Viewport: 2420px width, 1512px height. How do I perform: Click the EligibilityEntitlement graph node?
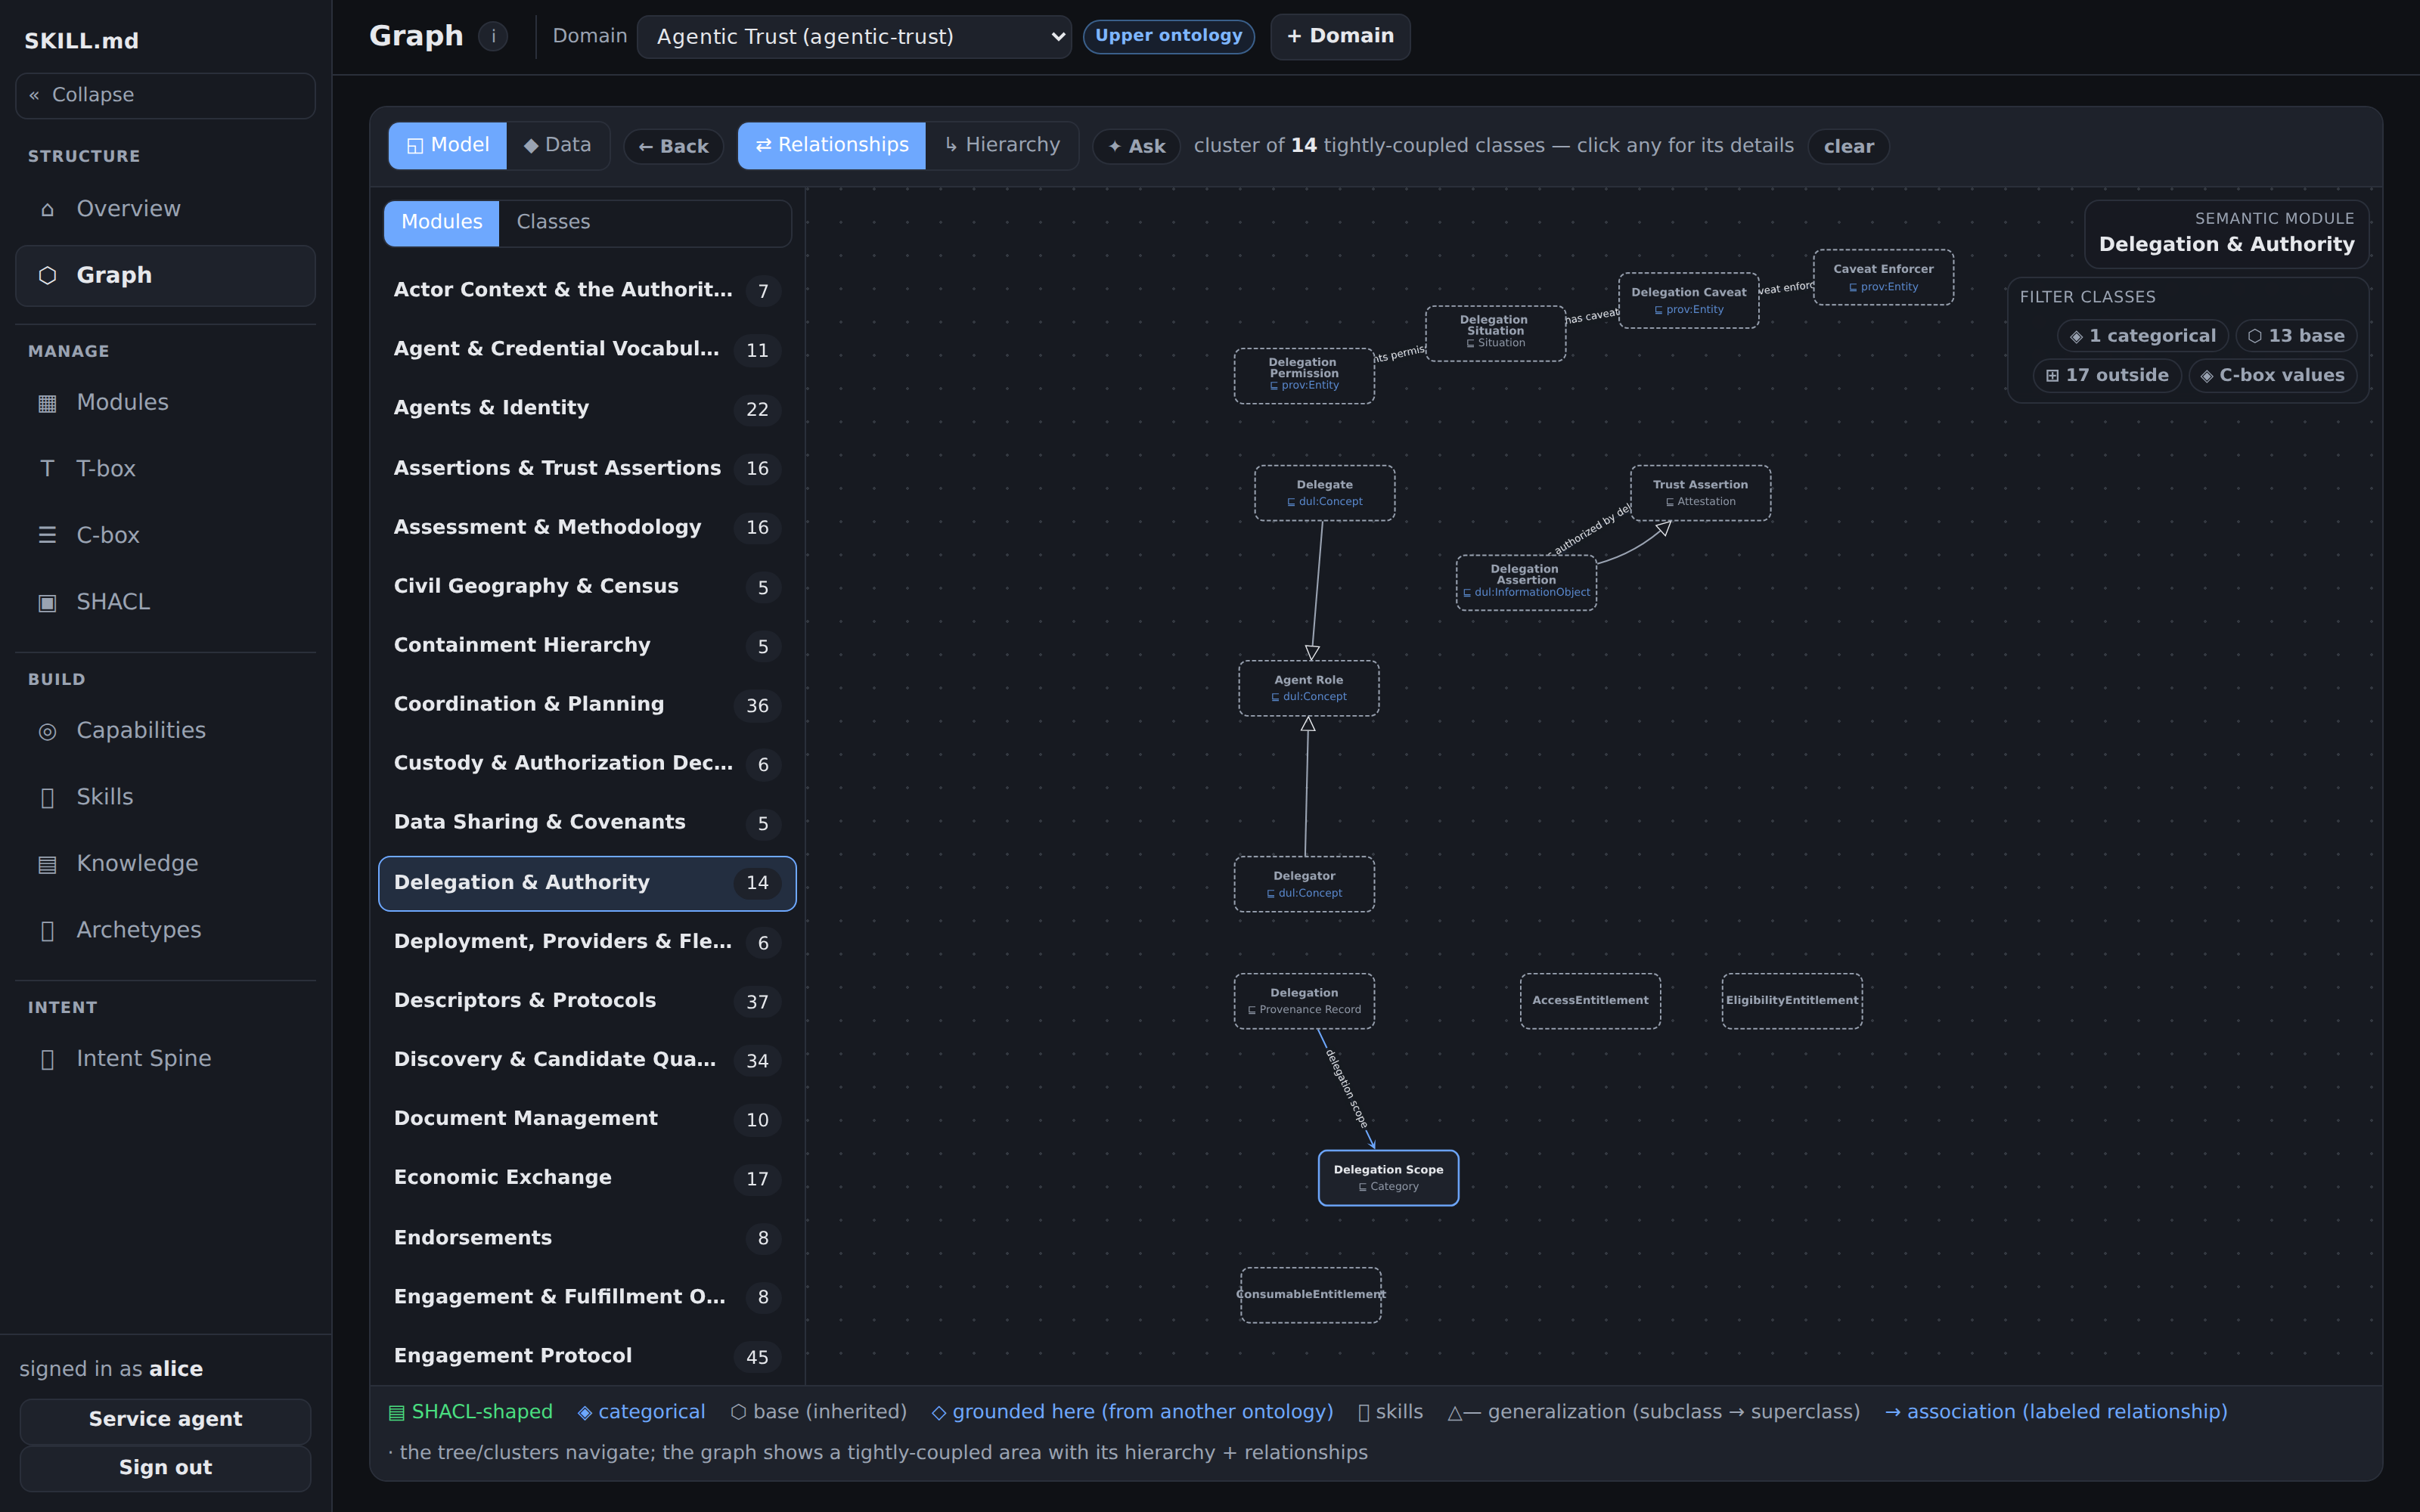(1791, 1001)
